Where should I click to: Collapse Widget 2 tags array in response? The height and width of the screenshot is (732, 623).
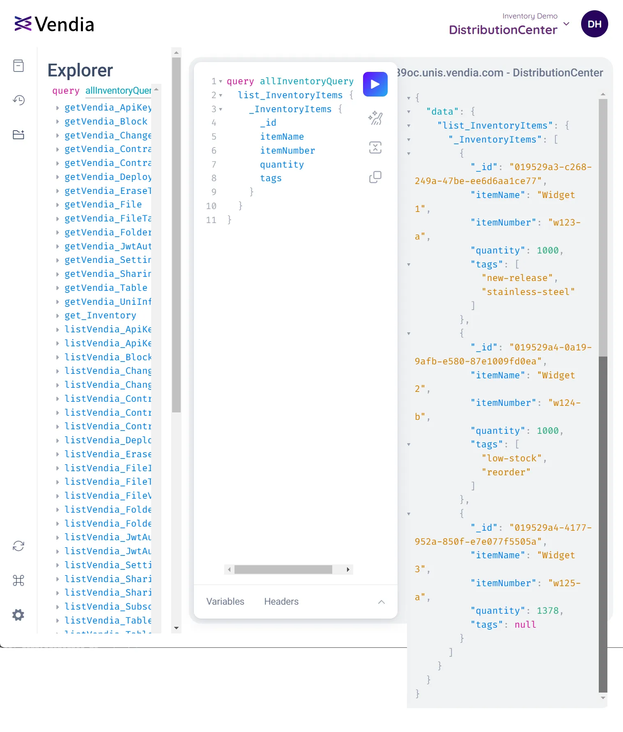pos(409,444)
